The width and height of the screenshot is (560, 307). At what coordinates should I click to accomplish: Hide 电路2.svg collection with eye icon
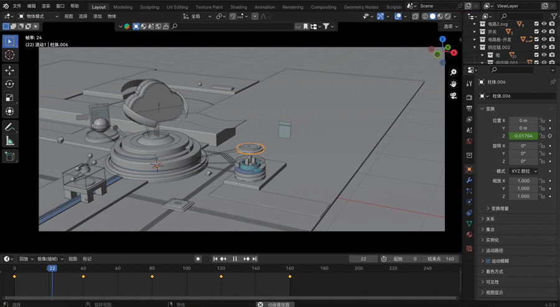pos(544,24)
